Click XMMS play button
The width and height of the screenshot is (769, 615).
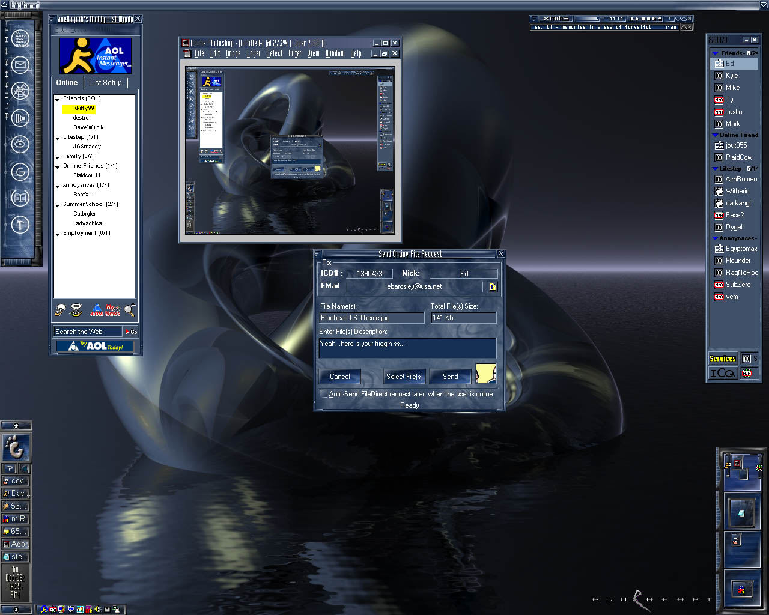pyautogui.click(x=637, y=19)
